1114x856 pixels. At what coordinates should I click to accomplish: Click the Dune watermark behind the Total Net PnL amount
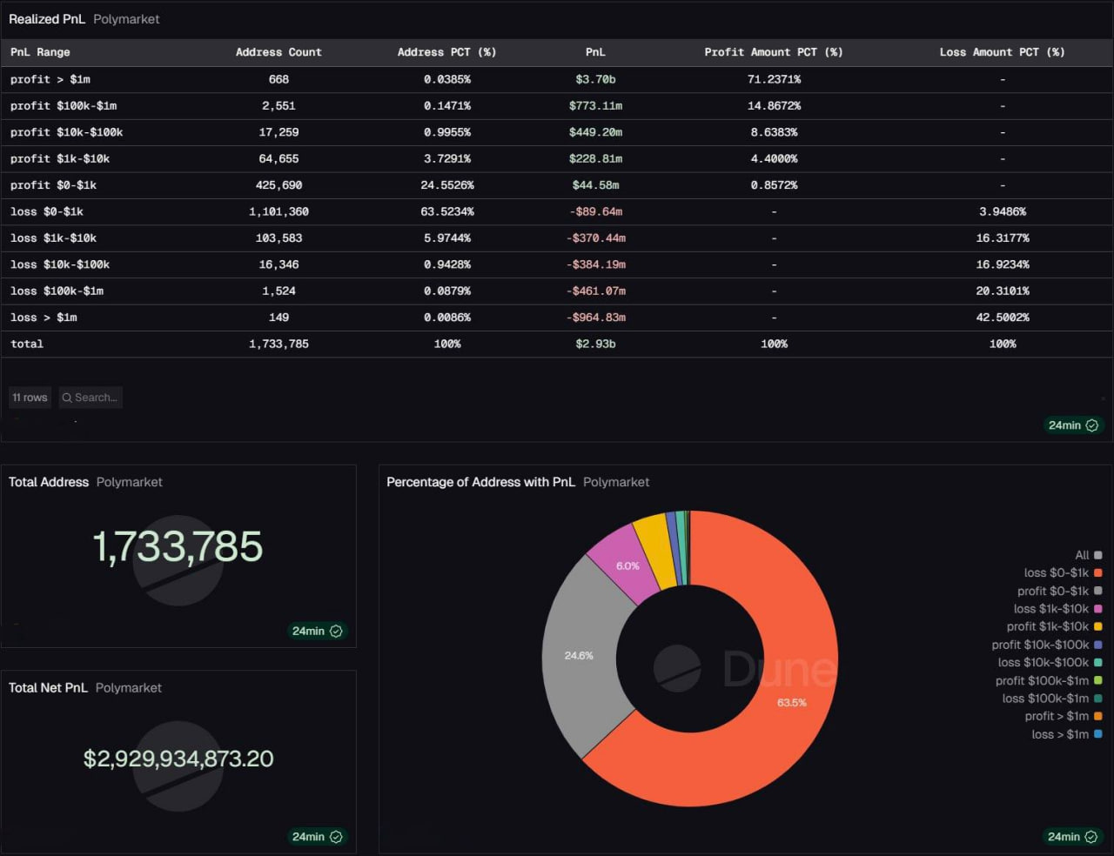178,766
